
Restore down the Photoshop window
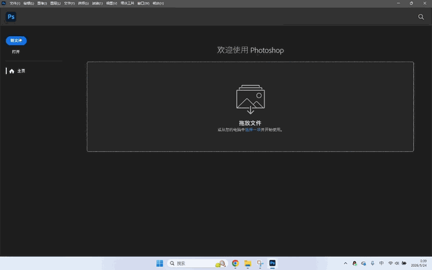[411, 3]
